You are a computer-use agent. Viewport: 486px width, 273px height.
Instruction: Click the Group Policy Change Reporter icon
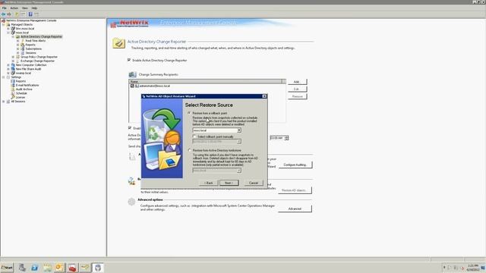pyautogui.click(x=17, y=57)
